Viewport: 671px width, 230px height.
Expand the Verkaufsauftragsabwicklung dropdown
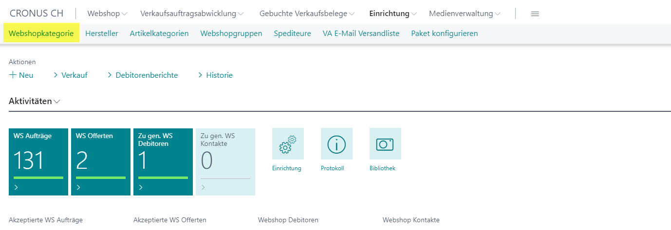192,14
